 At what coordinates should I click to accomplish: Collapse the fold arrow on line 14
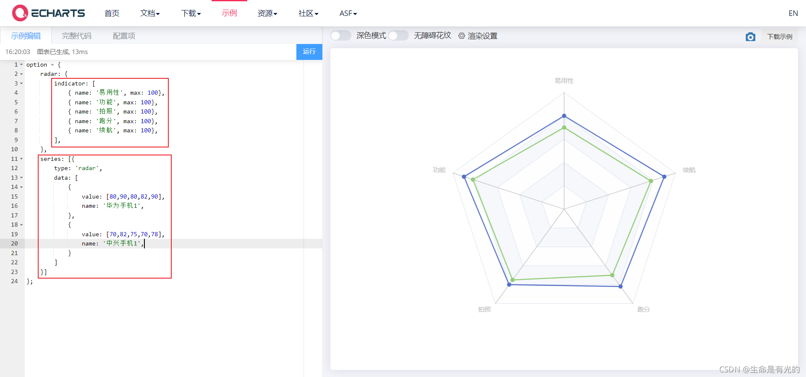point(21,187)
